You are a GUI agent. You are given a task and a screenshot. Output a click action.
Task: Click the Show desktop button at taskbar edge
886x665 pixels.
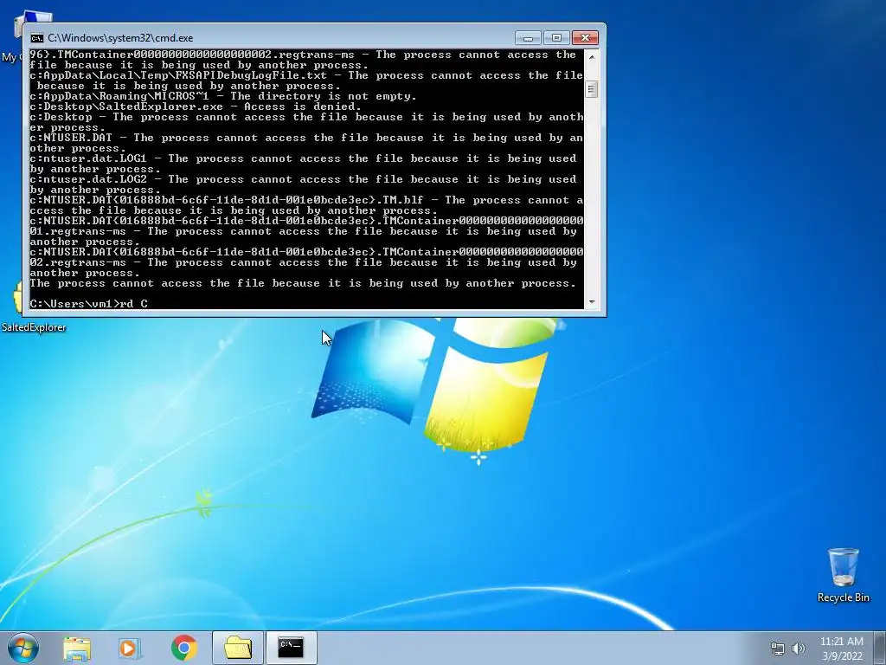coord(880,648)
